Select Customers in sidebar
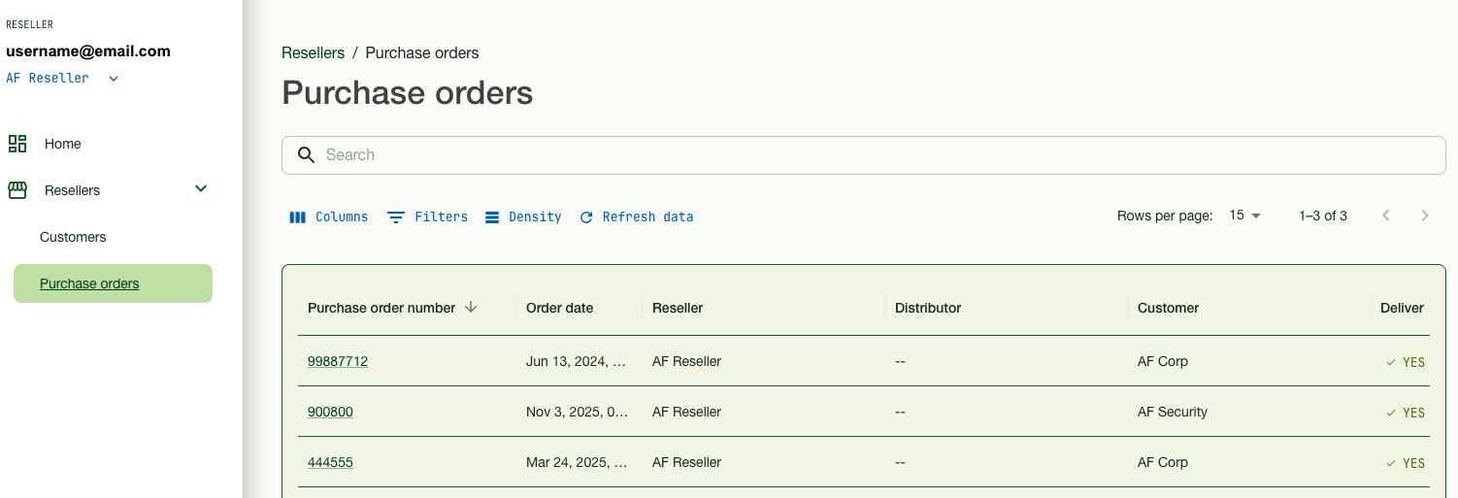The height and width of the screenshot is (498, 1458). tap(73, 237)
